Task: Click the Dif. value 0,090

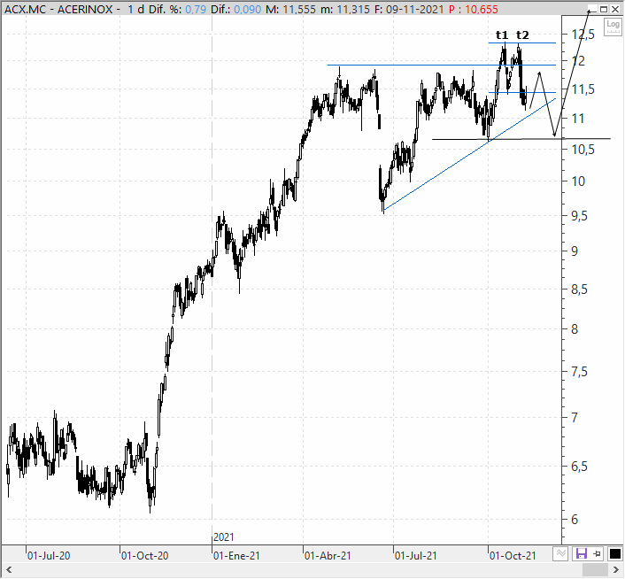Action: point(248,9)
